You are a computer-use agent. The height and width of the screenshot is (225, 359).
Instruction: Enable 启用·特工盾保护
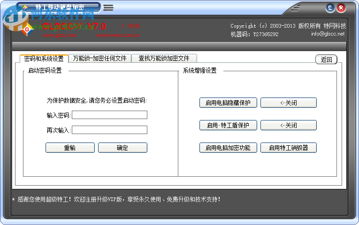228,125
